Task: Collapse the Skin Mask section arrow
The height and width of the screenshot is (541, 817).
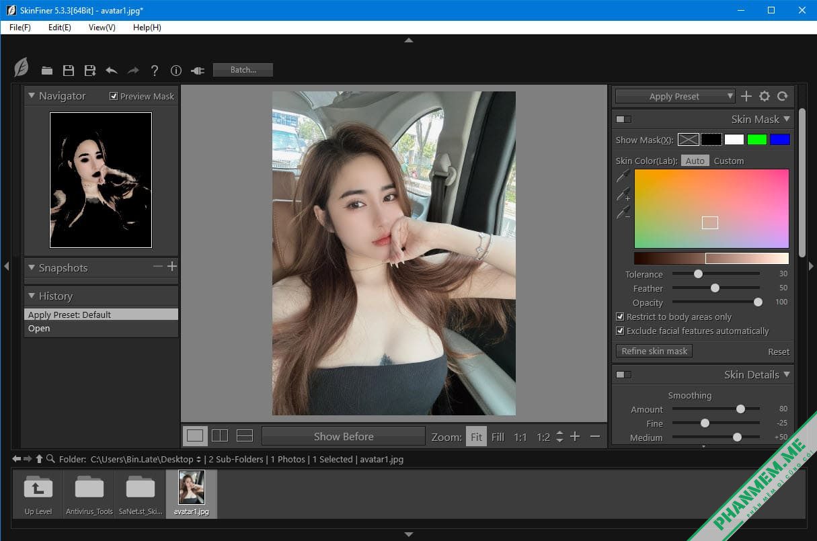Action: (787, 119)
